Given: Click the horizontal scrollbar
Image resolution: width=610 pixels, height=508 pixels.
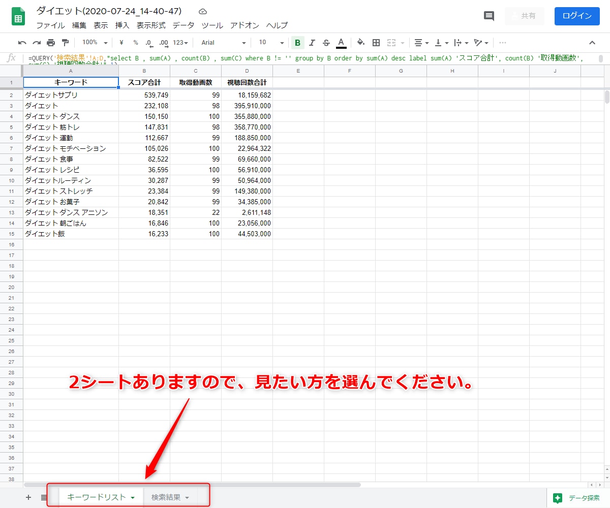Looking at the screenshot, I should click(192, 485).
